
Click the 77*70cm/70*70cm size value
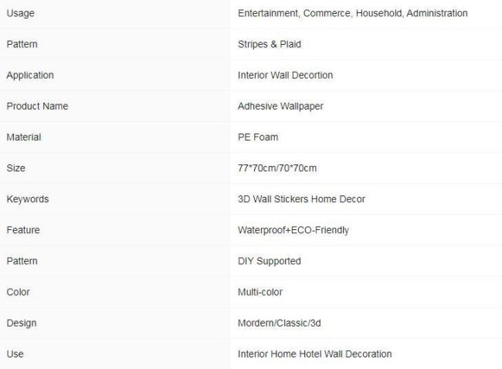coord(277,168)
